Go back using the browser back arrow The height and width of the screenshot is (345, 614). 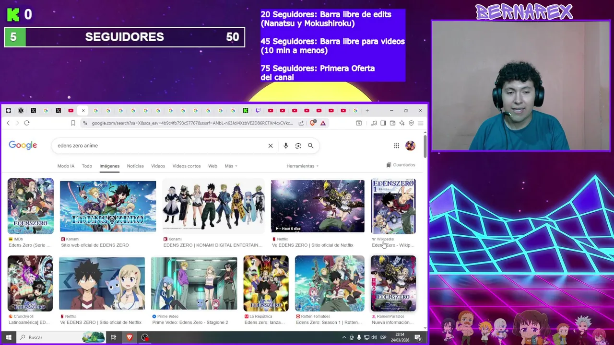point(8,123)
